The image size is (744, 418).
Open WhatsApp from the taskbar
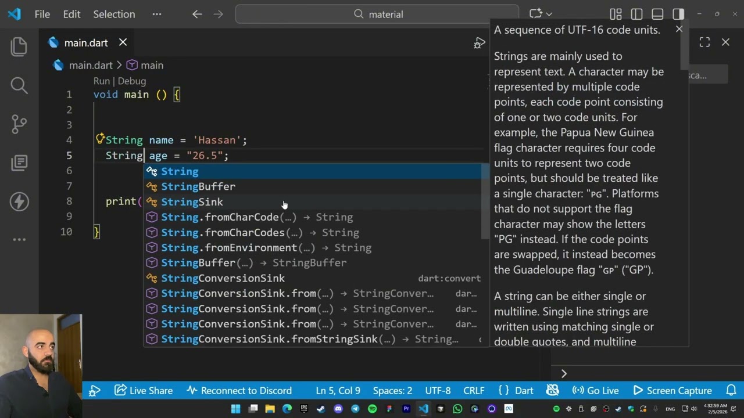point(457,409)
